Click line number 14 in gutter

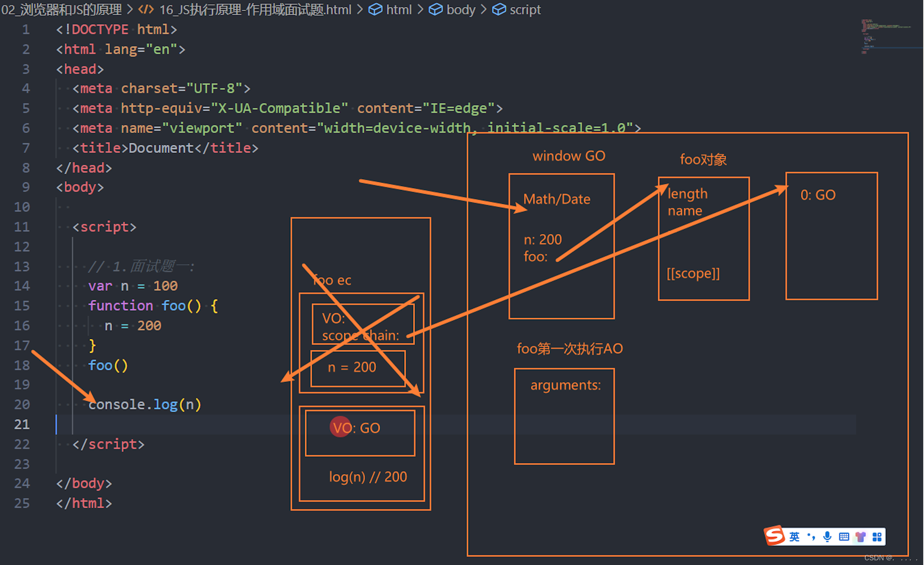pyautogui.click(x=22, y=286)
